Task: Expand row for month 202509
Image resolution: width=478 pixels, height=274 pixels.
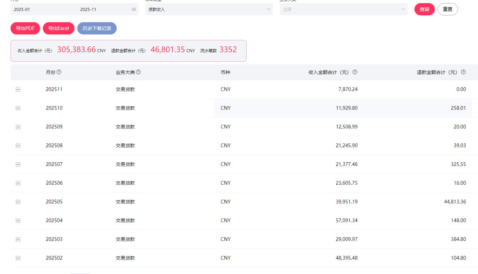Action: pyautogui.click(x=18, y=127)
